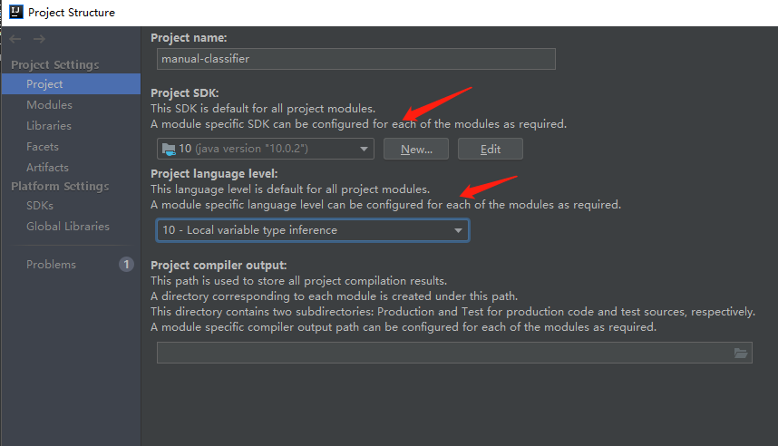The height and width of the screenshot is (446, 778).
Task: Open the Modules settings page
Action: (x=50, y=104)
